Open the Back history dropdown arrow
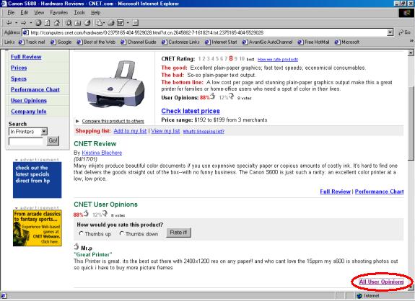Screen dimensions: 415x301 [x=16, y=23]
